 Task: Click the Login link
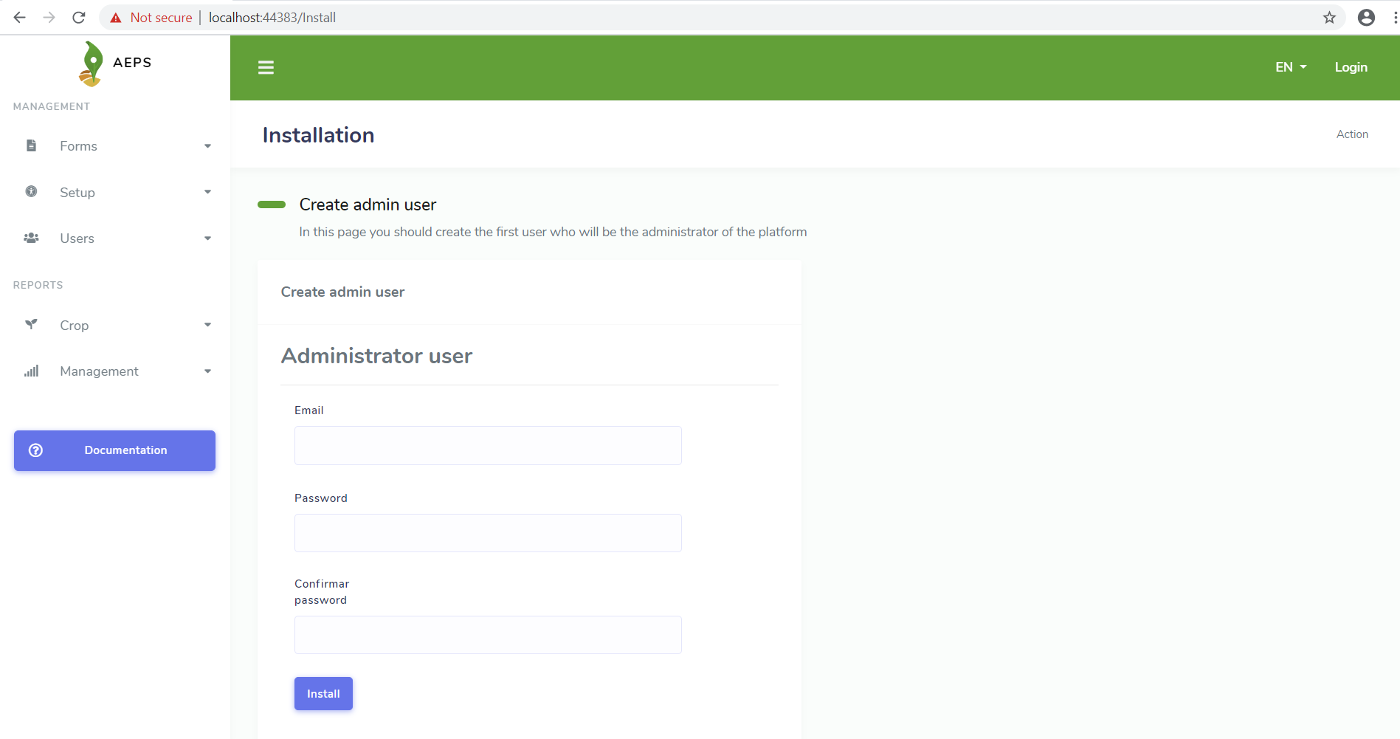coord(1351,67)
